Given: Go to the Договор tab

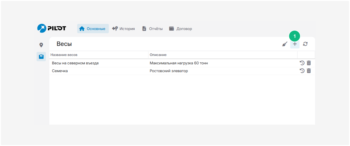Looking at the screenshot, I should click(x=180, y=29).
